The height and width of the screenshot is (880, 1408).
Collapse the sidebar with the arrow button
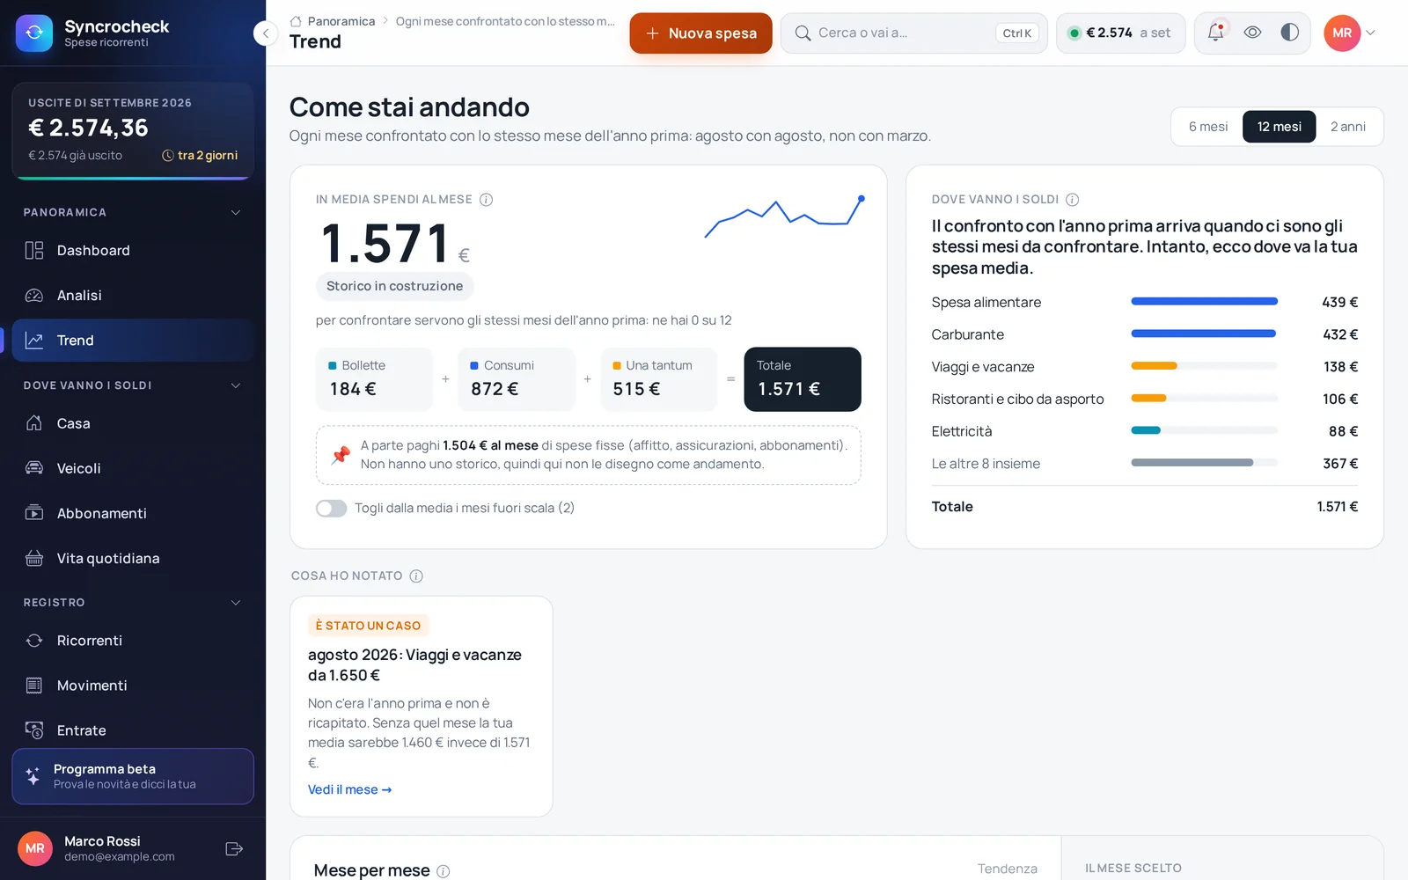[x=265, y=33]
